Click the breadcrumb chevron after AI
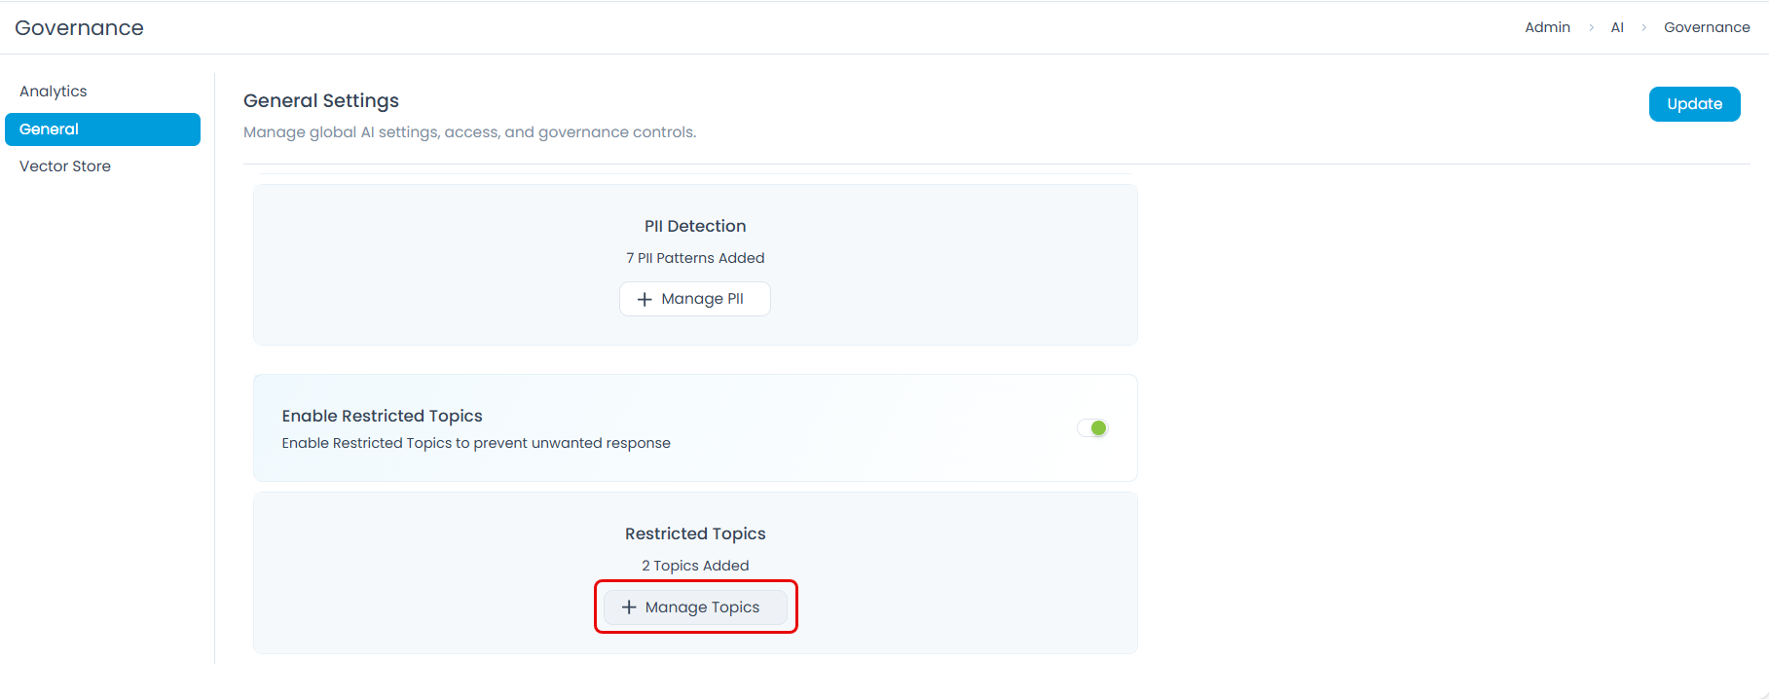The width and height of the screenshot is (1769, 699). coord(1644,28)
